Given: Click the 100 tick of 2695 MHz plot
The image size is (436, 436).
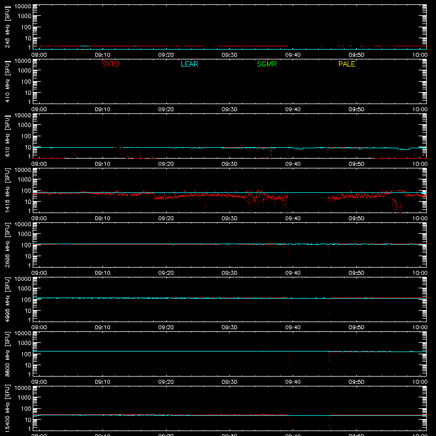Looking at the screenshot, I should point(26,245).
